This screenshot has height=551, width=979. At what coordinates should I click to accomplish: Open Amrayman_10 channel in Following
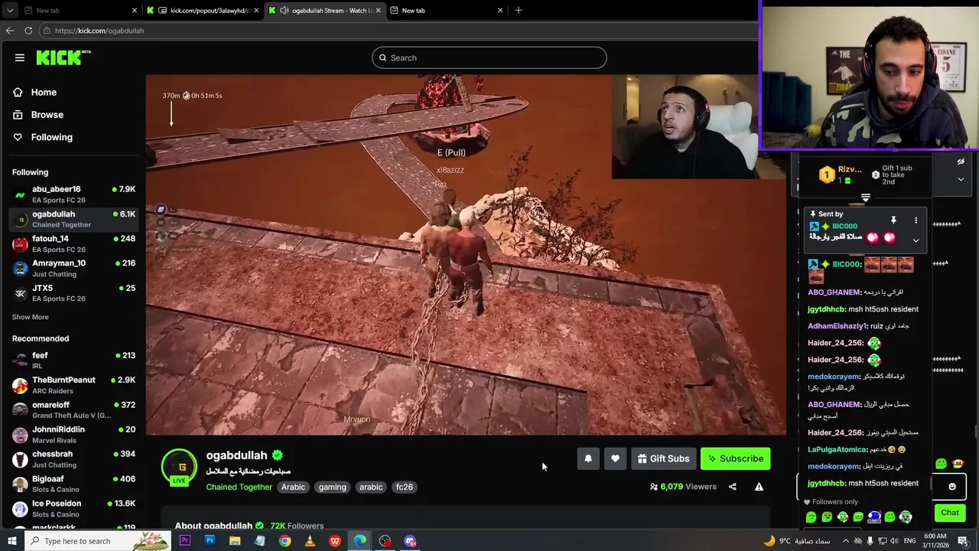click(73, 269)
